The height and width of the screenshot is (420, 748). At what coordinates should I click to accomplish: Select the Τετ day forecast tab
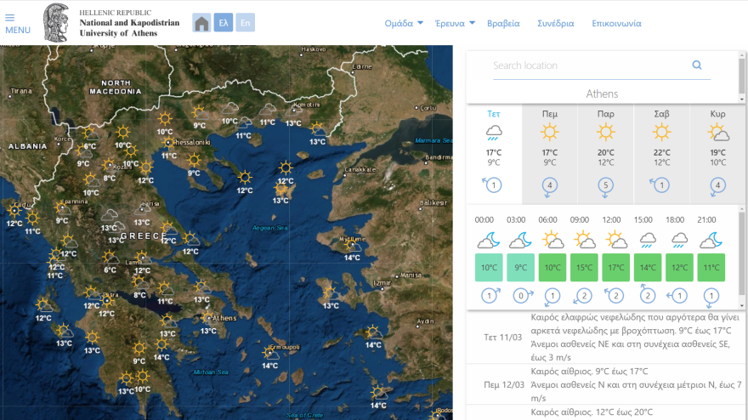494,114
